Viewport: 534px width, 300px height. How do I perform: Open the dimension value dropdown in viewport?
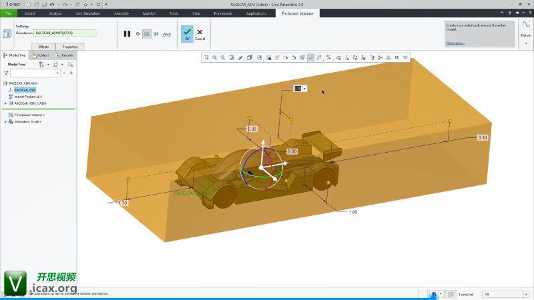click(x=305, y=88)
